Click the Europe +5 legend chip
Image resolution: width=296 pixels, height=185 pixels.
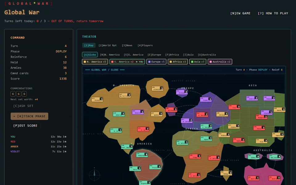click(156, 62)
